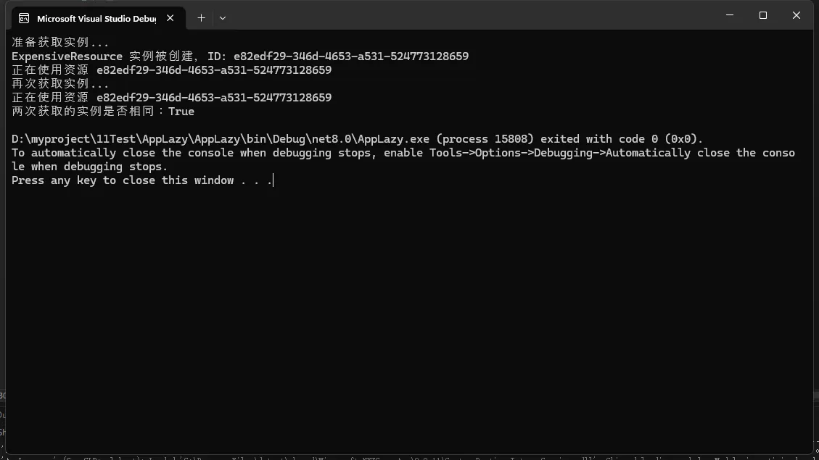This screenshot has height=460, width=819.
Task: Click the '再次获取实例...' output line
Action: click(x=60, y=84)
